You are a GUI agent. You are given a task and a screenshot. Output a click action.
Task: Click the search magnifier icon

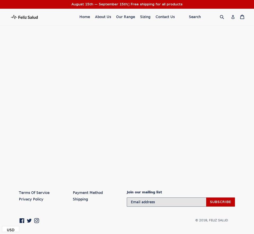222,17
